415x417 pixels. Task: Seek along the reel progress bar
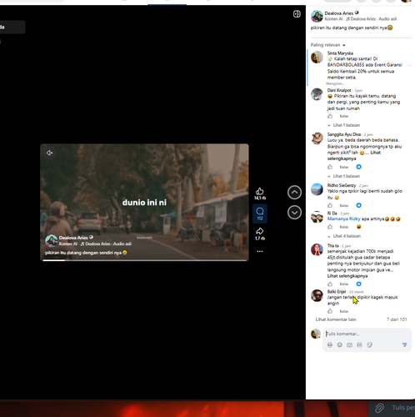pos(144,260)
